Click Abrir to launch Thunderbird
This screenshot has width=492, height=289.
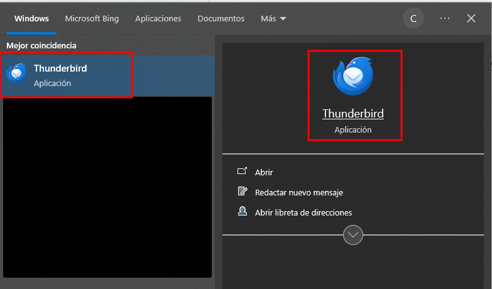[x=264, y=172]
